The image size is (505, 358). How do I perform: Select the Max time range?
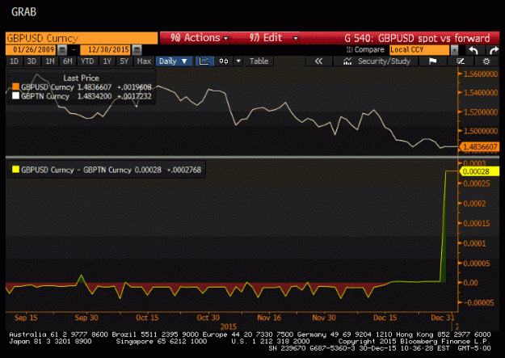pos(144,61)
